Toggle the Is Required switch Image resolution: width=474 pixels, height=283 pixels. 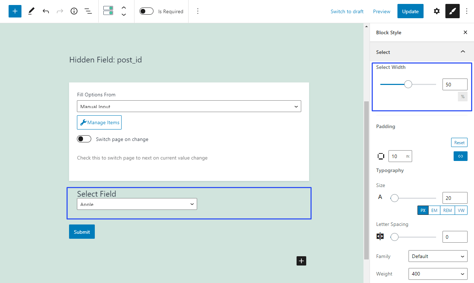[146, 11]
